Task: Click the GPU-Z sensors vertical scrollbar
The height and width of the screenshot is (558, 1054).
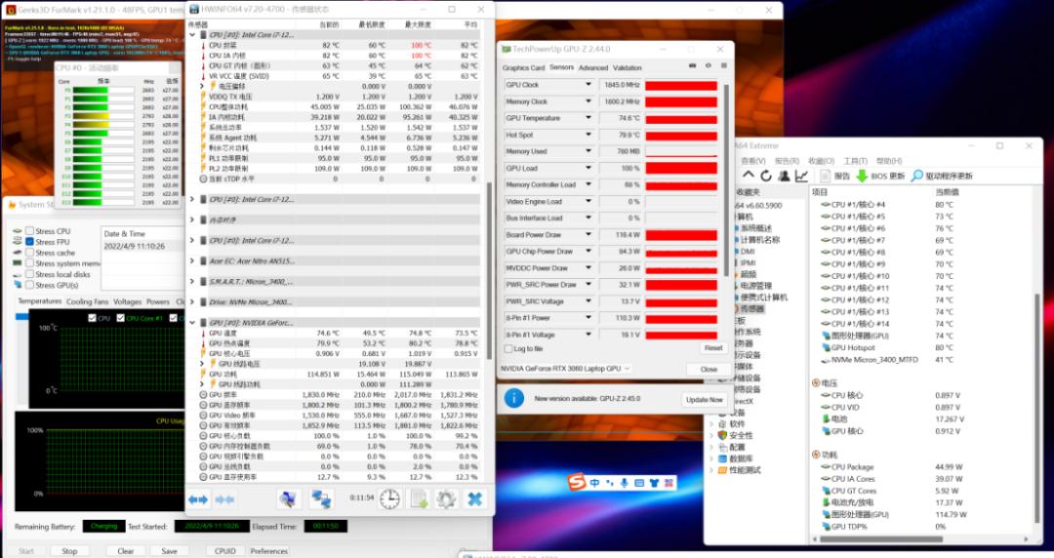Action: 726,179
